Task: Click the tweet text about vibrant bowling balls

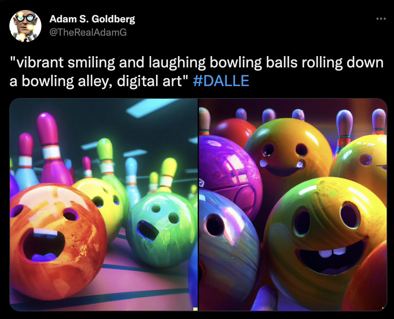Action: [196, 72]
